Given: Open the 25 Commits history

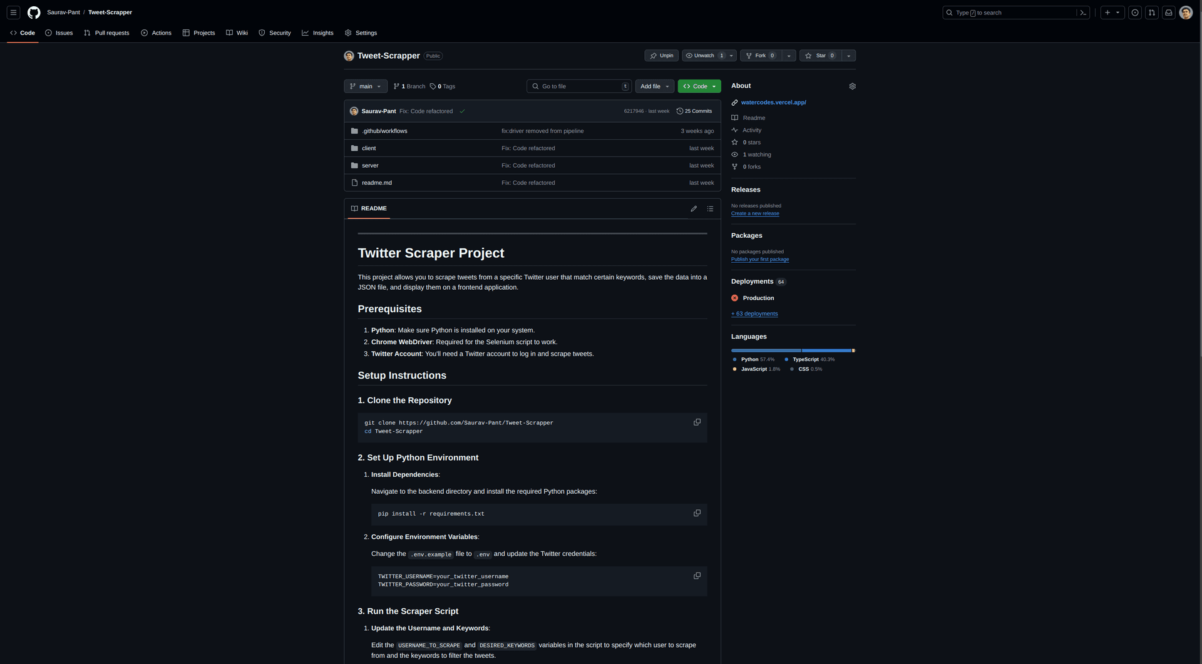Looking at the screenshot, I should (x=694, y=111).
